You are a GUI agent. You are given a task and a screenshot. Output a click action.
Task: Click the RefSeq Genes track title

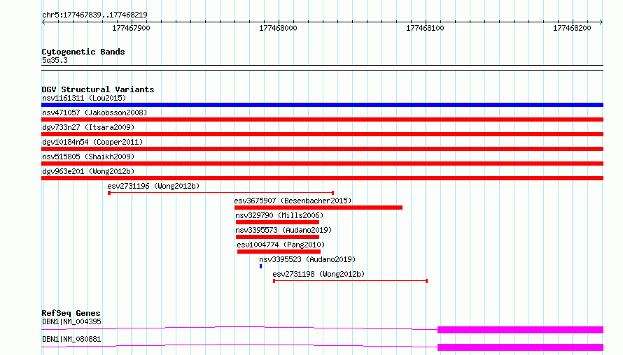click(x=71, y=313)
